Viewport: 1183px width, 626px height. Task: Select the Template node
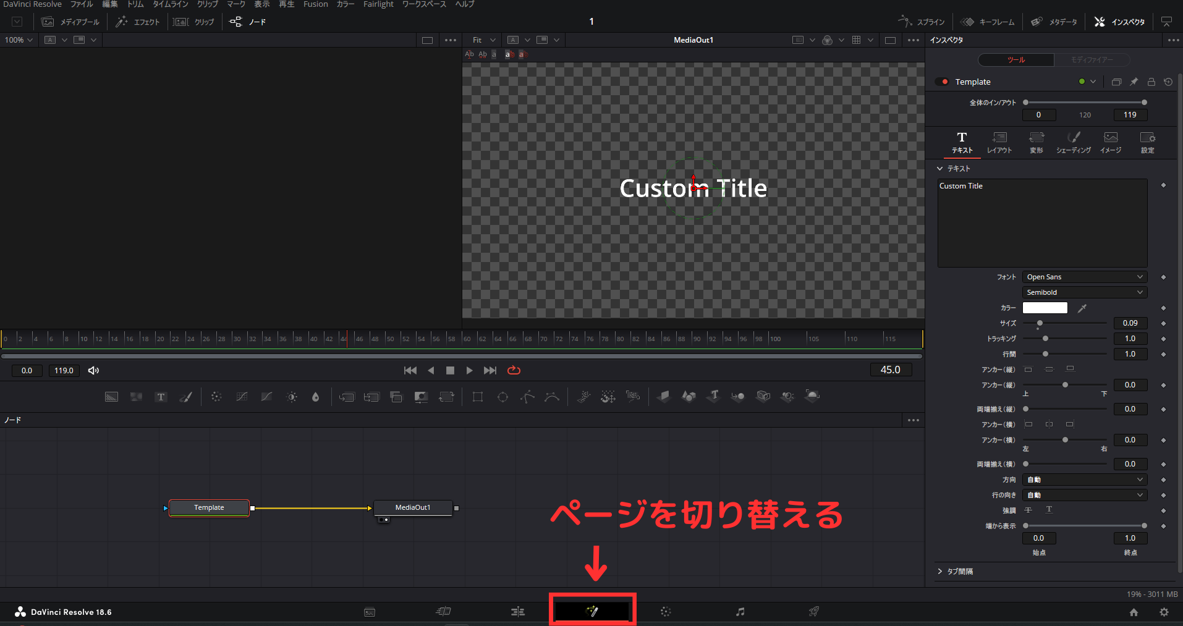pyautogui.click(x=209, y=507)
